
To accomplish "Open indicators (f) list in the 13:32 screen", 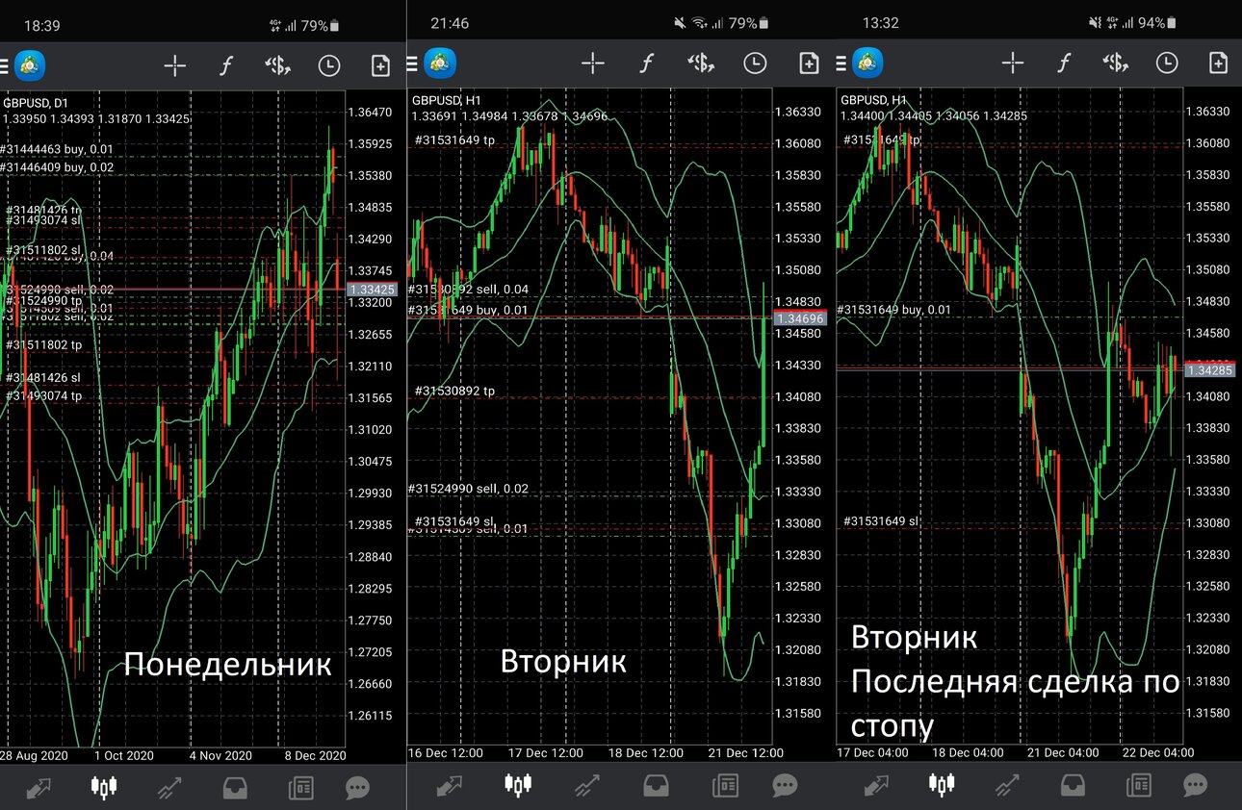I will tap(1064, 63).
